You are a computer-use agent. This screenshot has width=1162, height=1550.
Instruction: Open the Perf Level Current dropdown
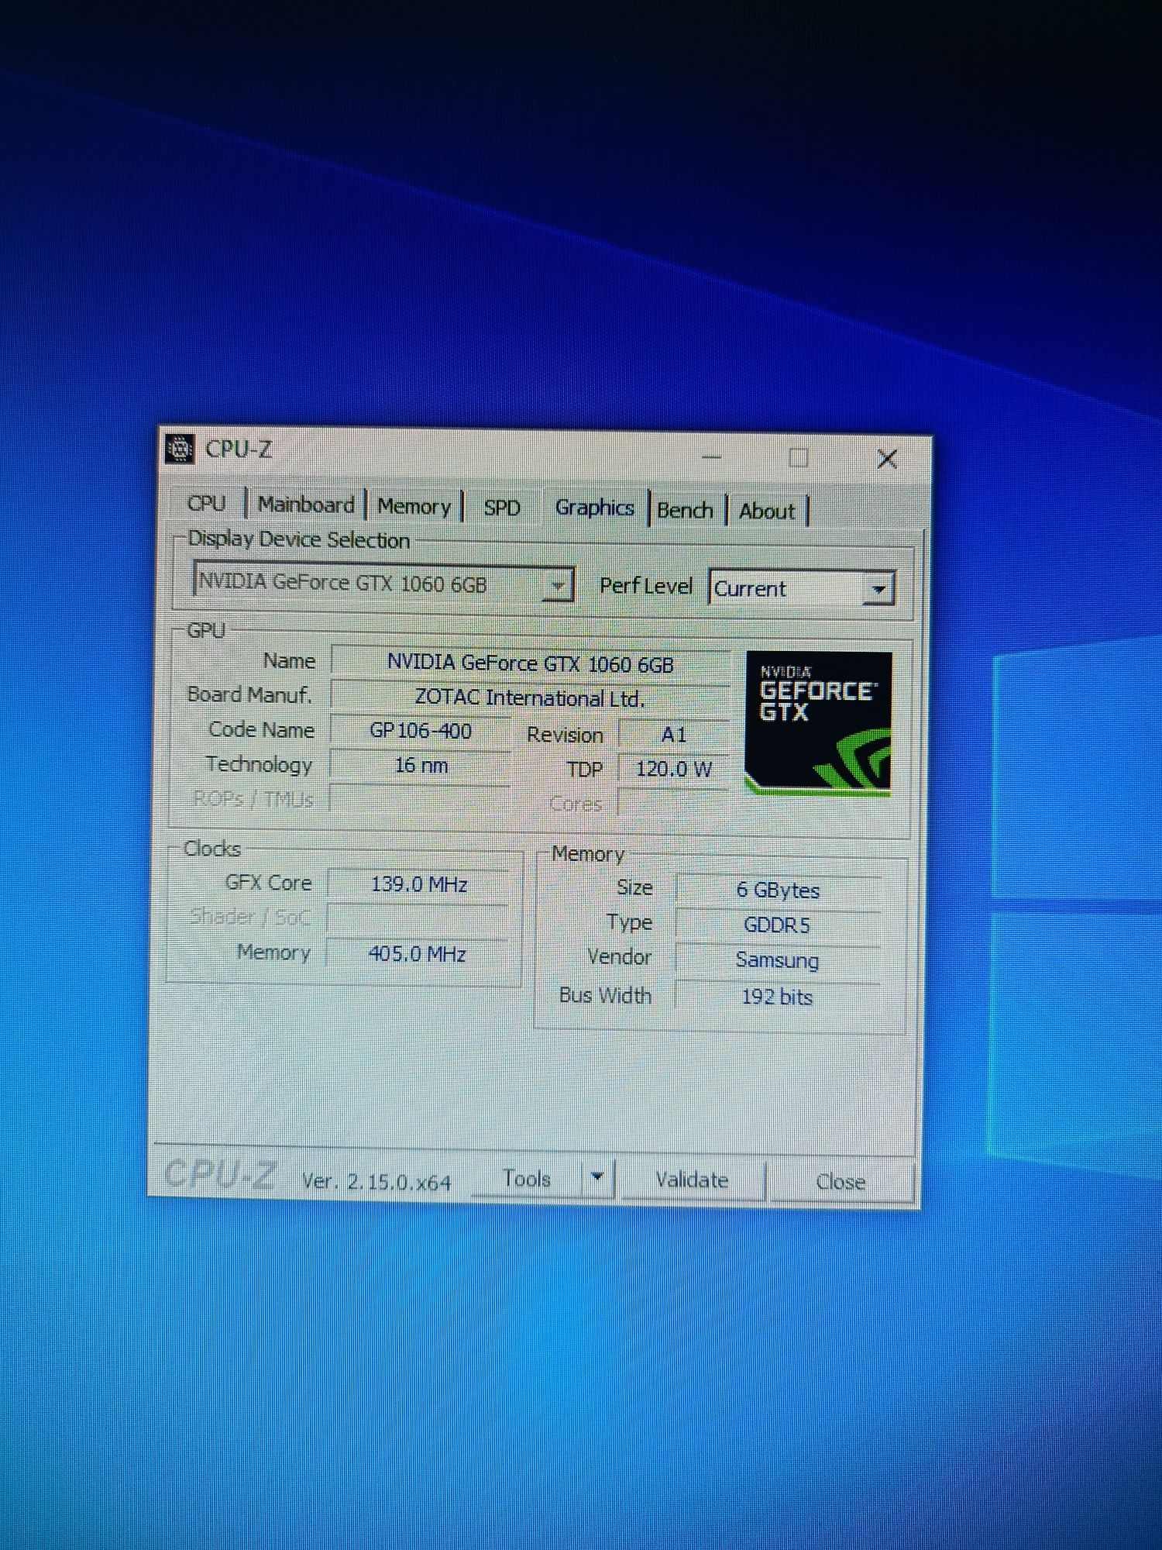(802, 588)
